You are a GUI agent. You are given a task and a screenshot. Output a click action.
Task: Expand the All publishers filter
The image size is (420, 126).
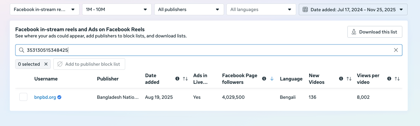(189, 10)
